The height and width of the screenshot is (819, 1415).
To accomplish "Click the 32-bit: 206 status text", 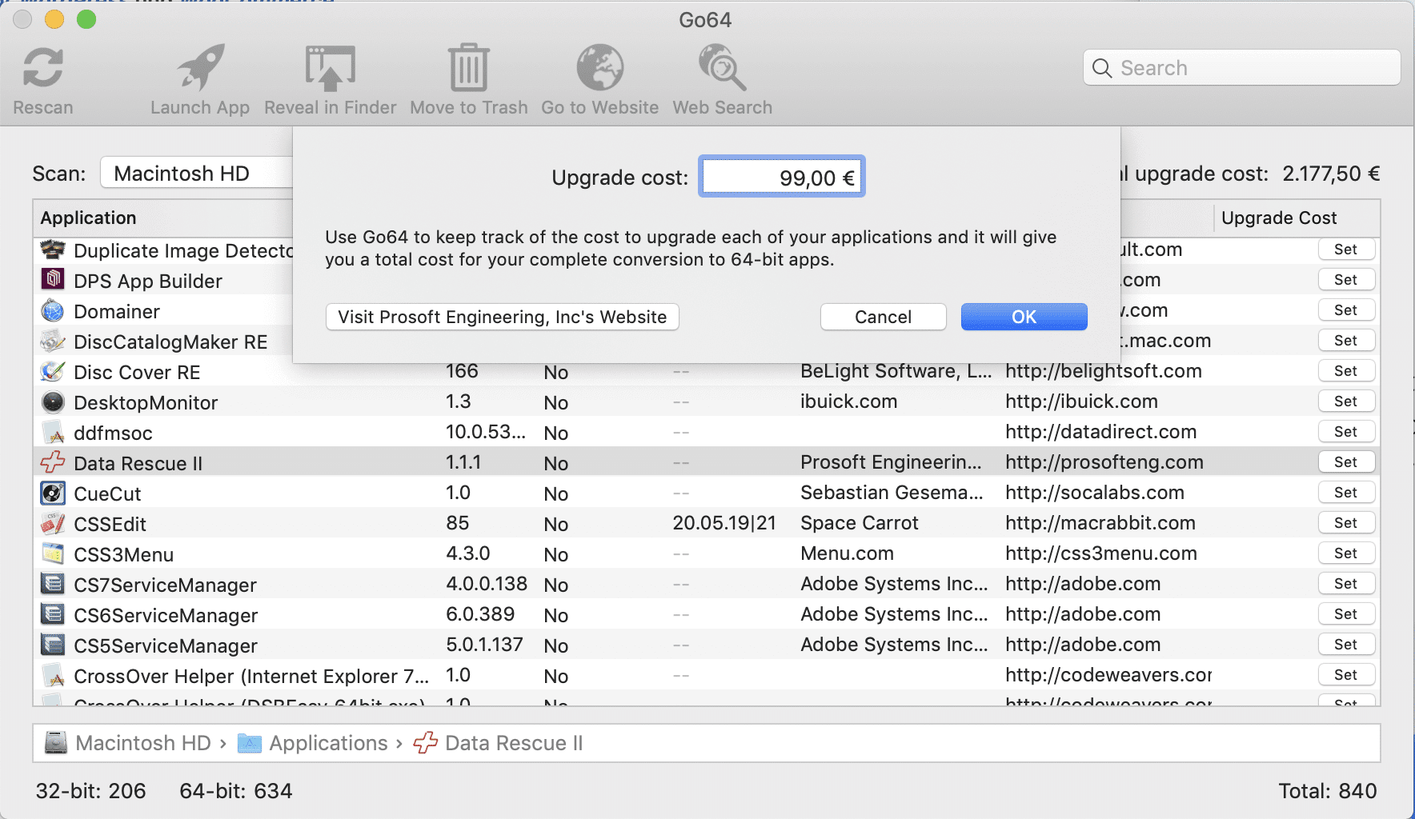I will point(90,791).
